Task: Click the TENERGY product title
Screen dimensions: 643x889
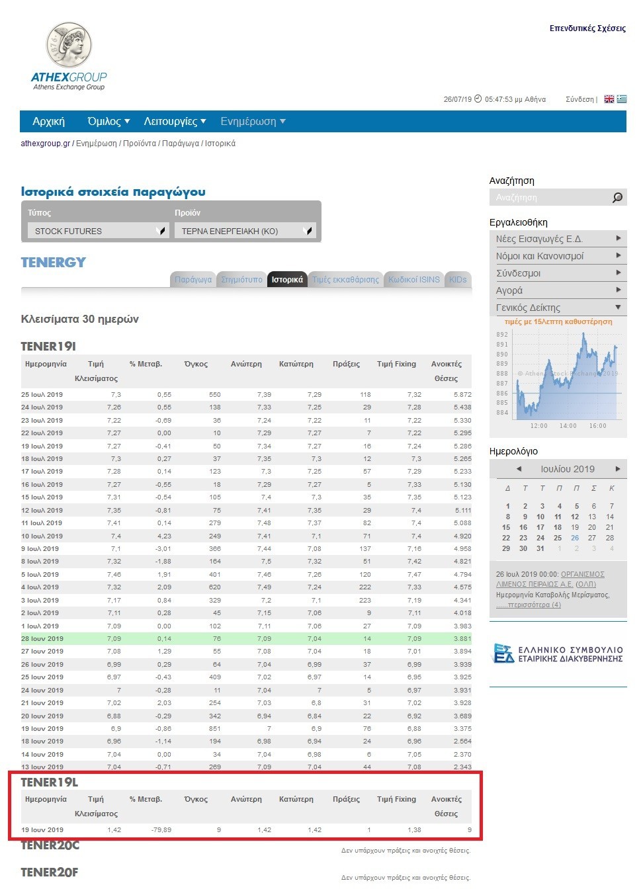Action: (x=54, y=263)
